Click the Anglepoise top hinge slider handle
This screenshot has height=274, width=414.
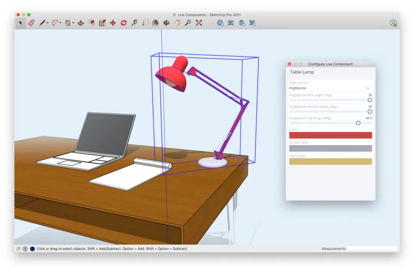[358, 123]
